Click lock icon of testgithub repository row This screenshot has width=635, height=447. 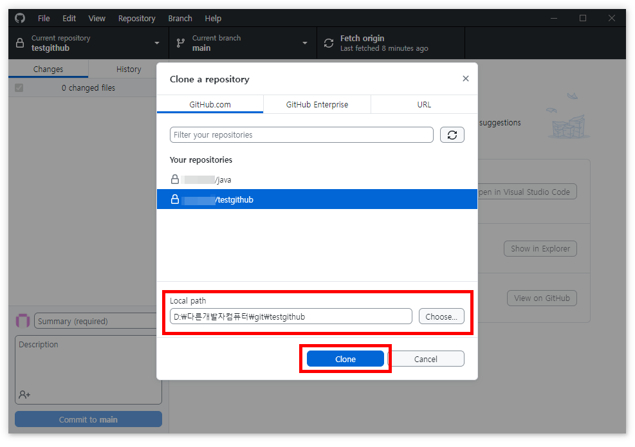(x=175, y=199)
